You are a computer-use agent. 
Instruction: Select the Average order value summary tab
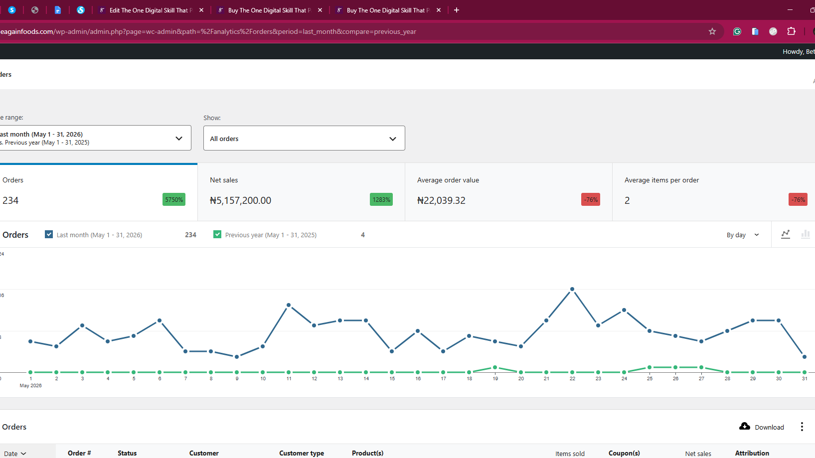[x=508, y=192]
